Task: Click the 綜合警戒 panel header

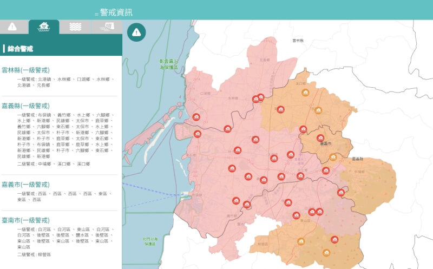Action: pyautogui.click(x=20, y=49)
